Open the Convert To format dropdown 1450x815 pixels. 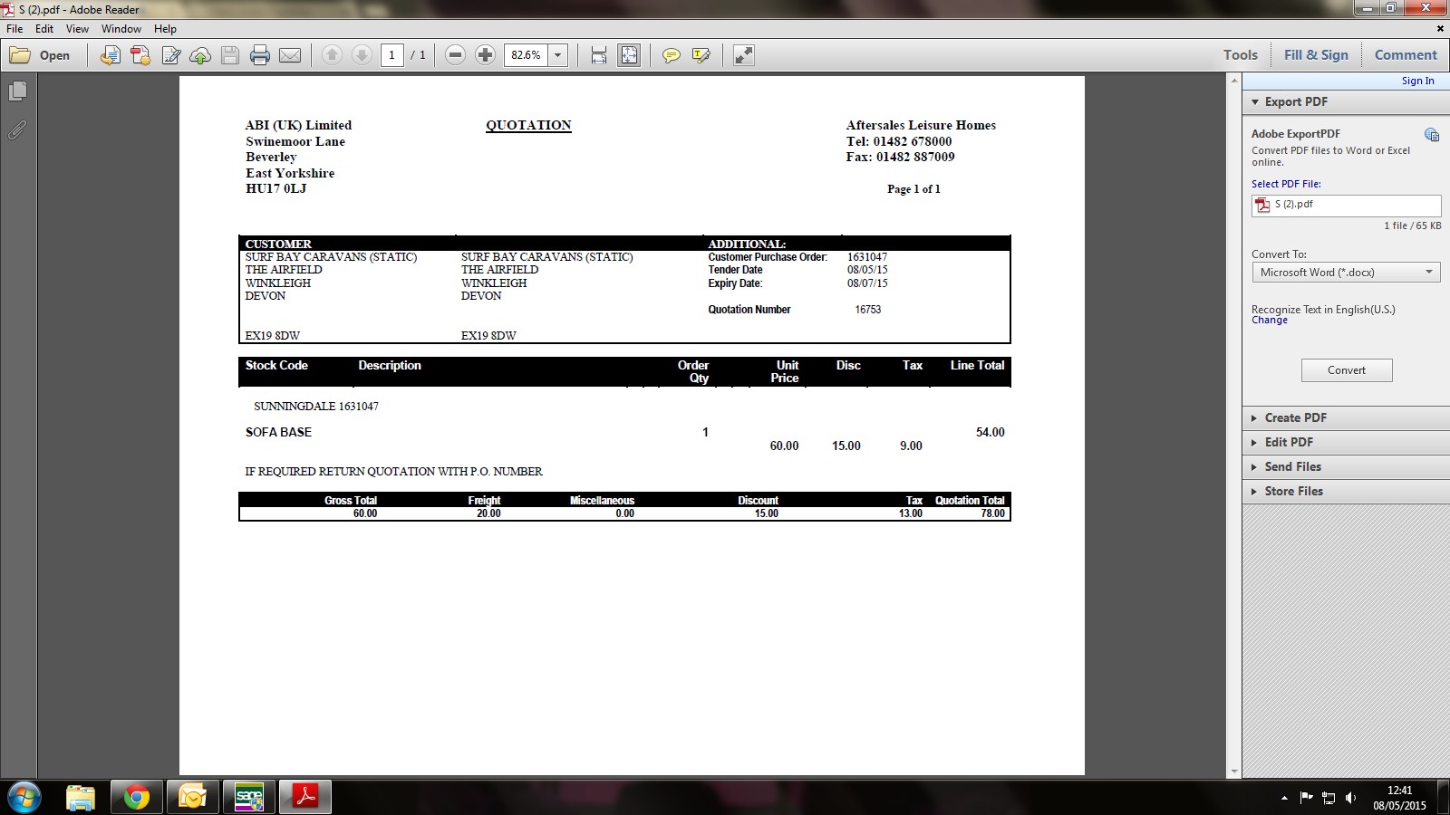[1346, 273]
